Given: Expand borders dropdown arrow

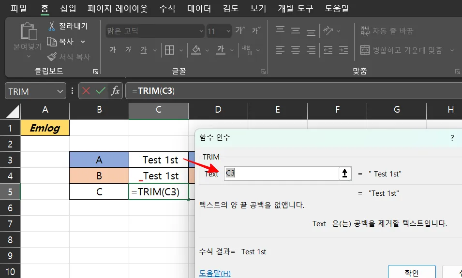Looking at the screenshot, I should pyautogui.click(x=181, y=50).
